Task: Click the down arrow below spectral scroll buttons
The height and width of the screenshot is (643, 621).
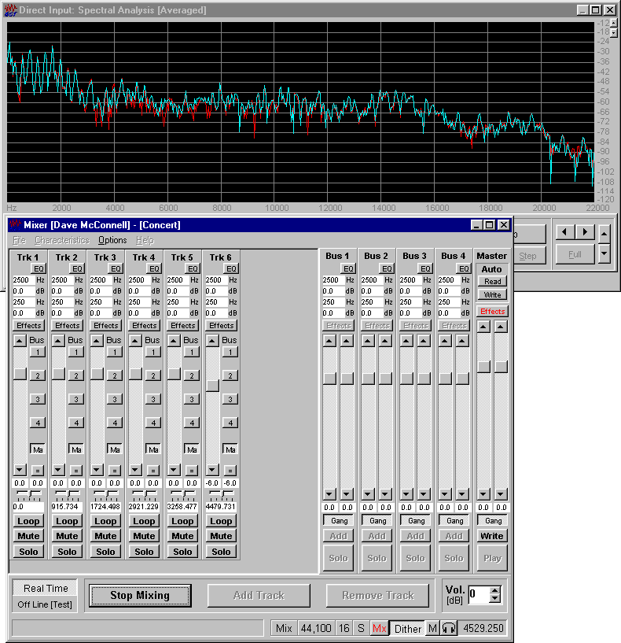Action: [604, 253]
